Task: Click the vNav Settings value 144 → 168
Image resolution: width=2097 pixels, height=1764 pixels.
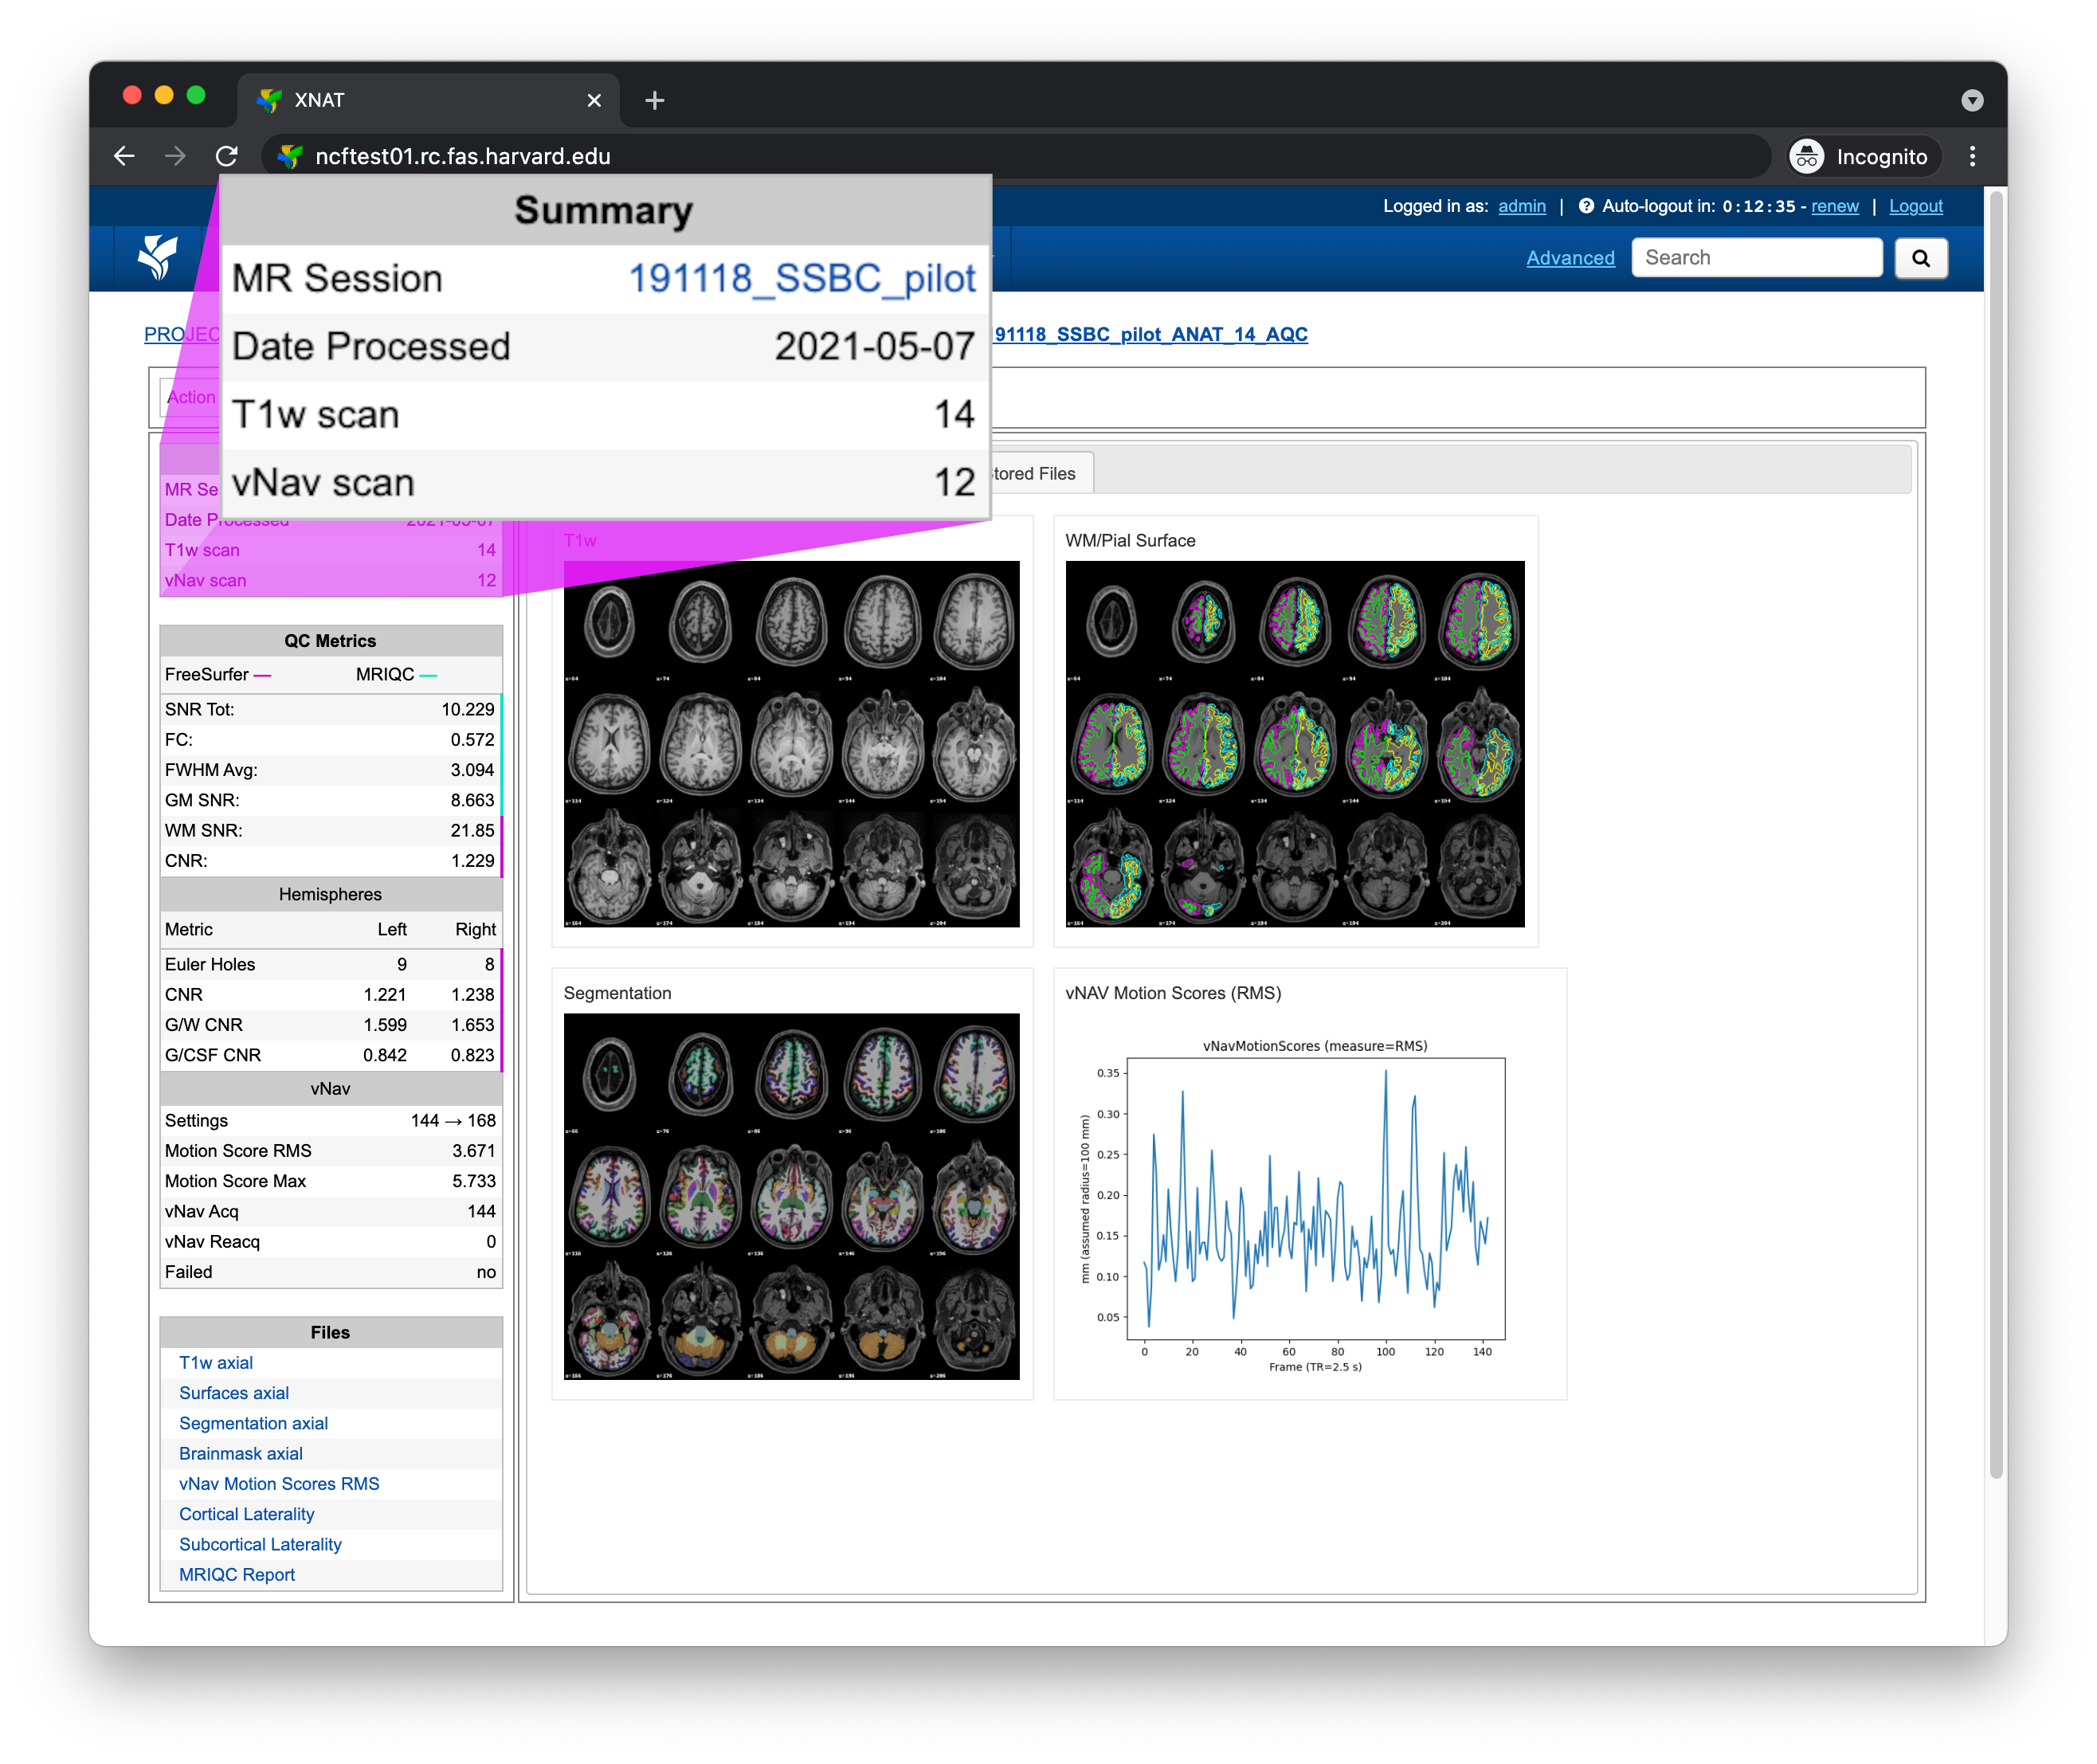Action: [x=453, y=1120]
